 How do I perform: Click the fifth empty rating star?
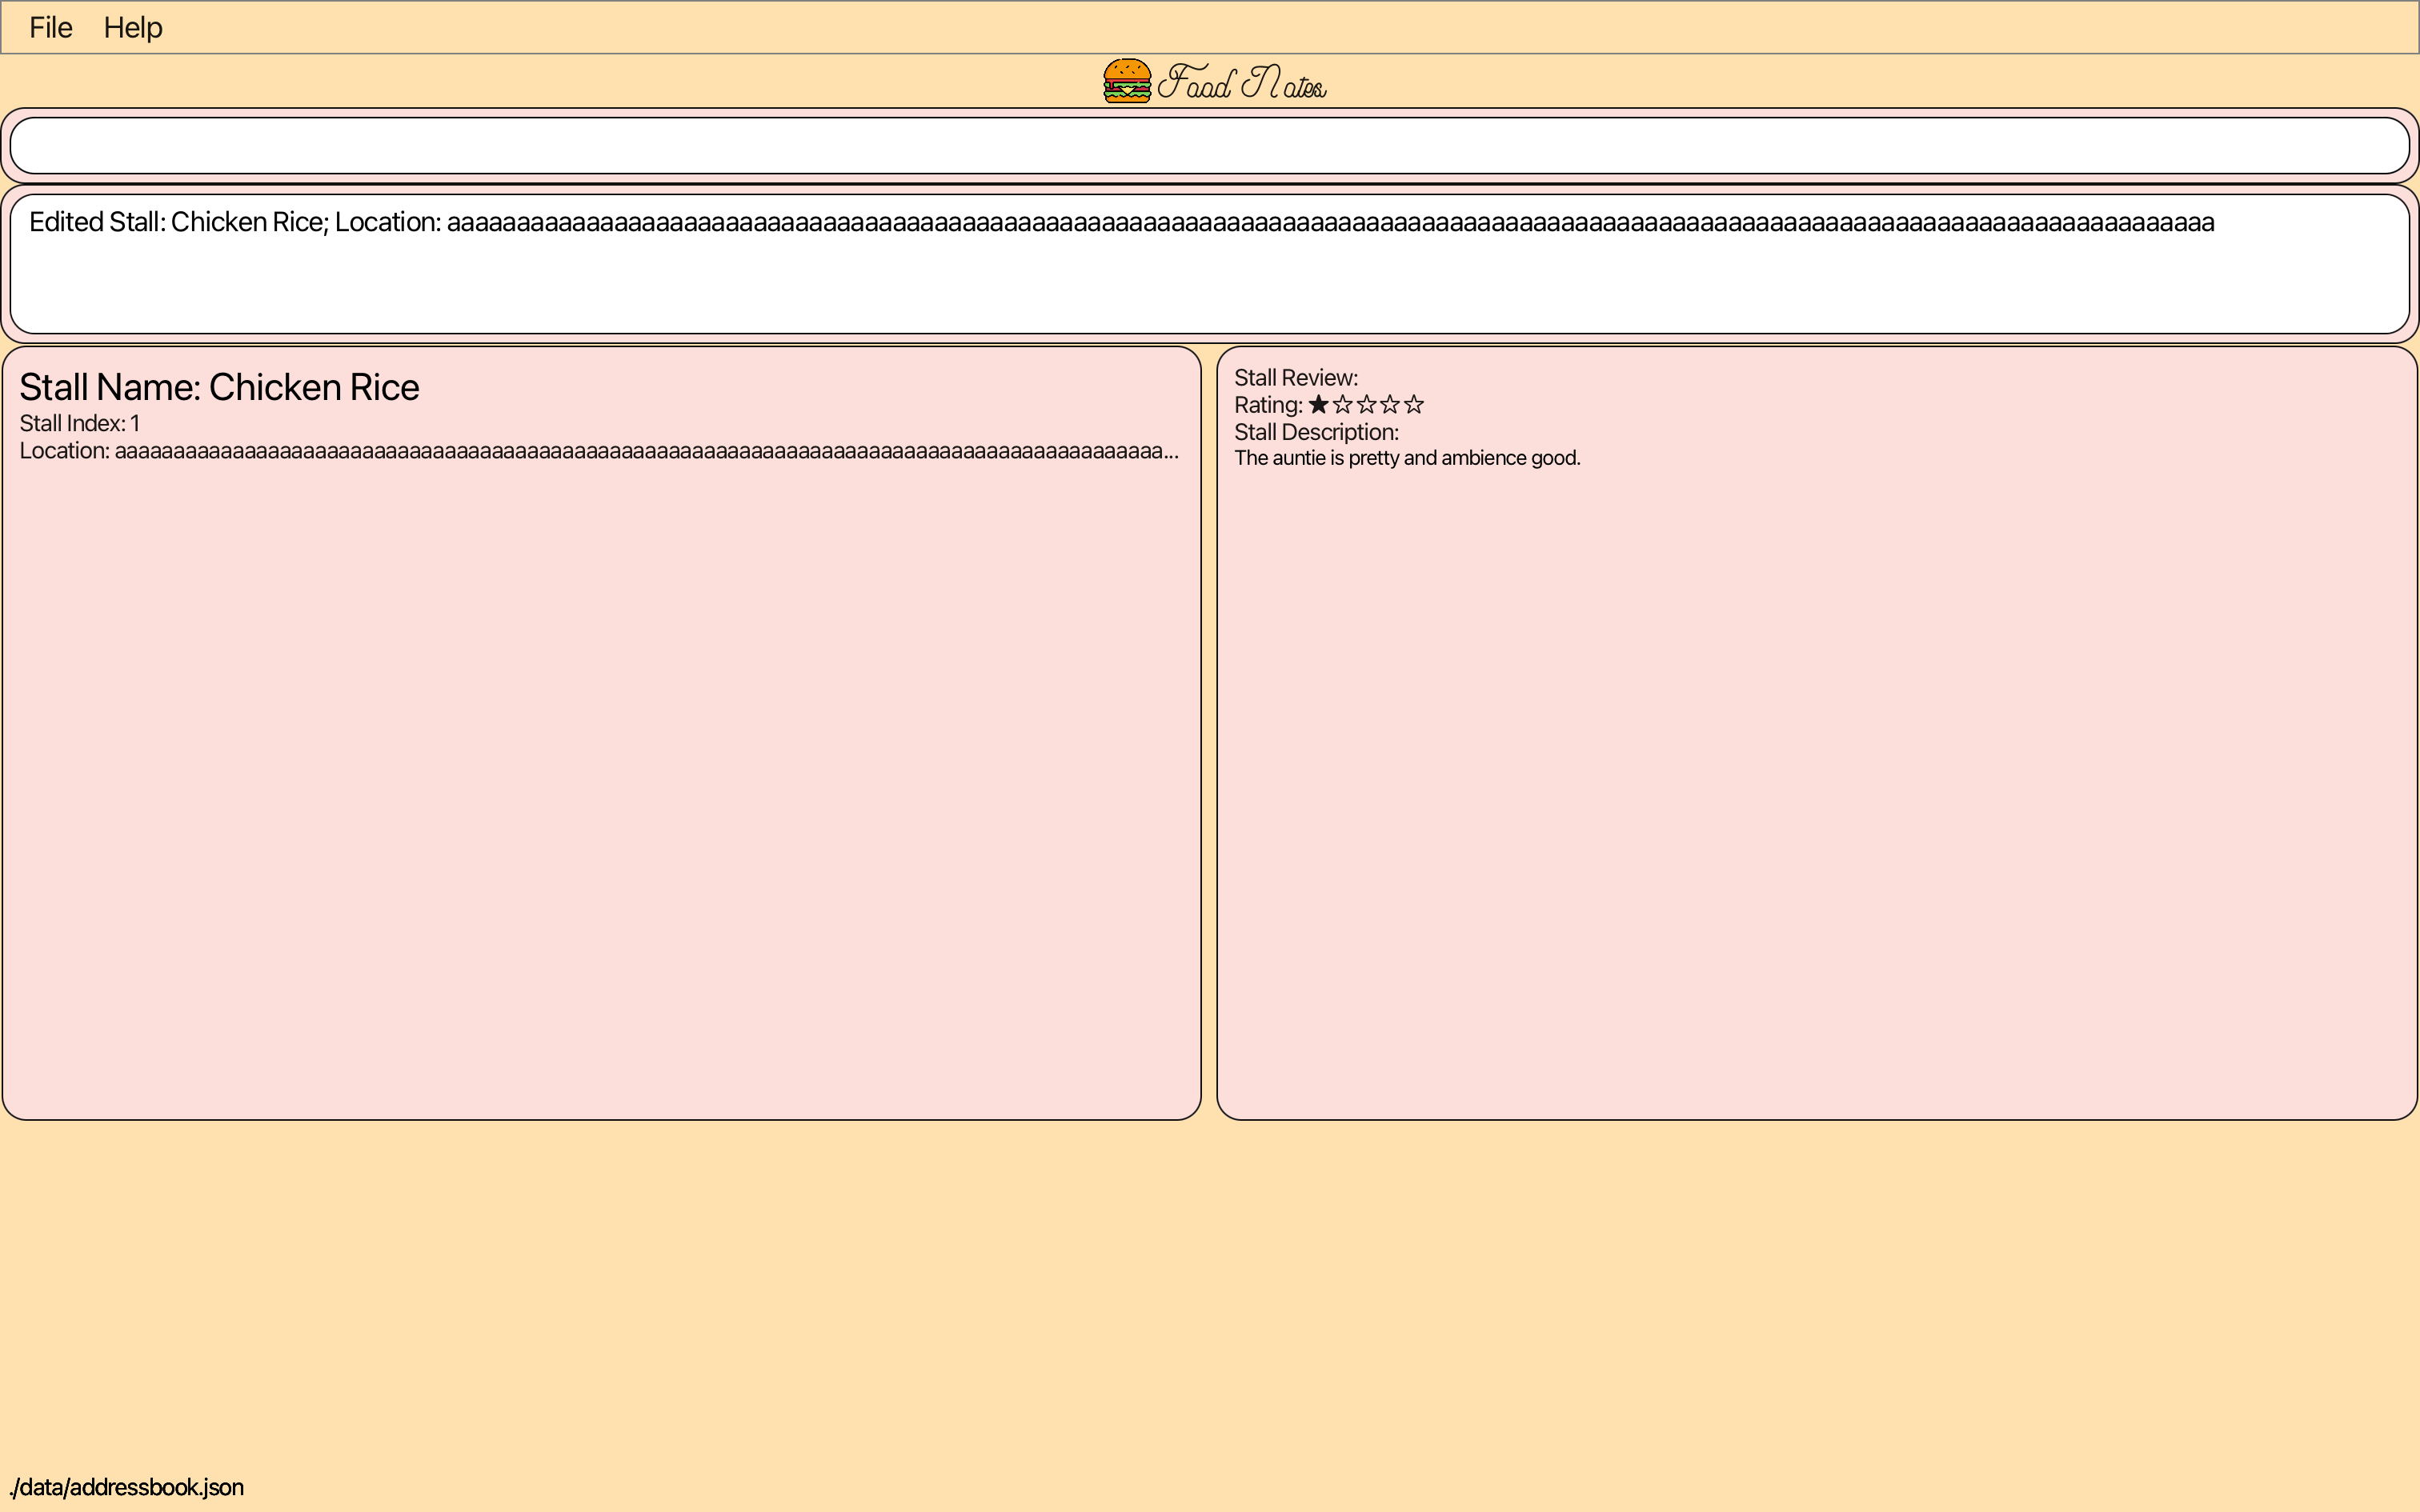[x=1414, y=405]
